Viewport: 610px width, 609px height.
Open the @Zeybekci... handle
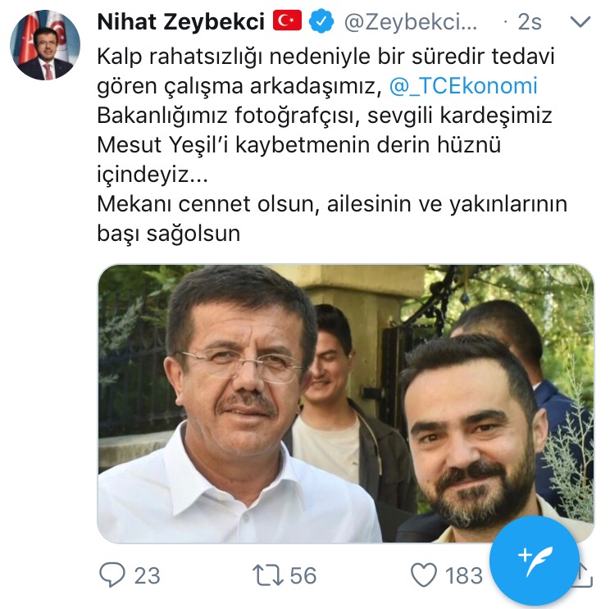pyautogui.click(x=411, y=22)
